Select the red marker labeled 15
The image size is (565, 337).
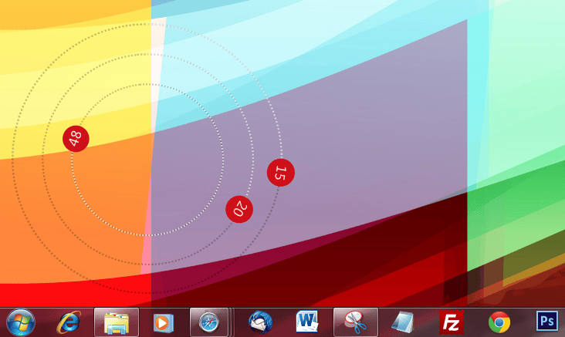[x=281, y=173]
